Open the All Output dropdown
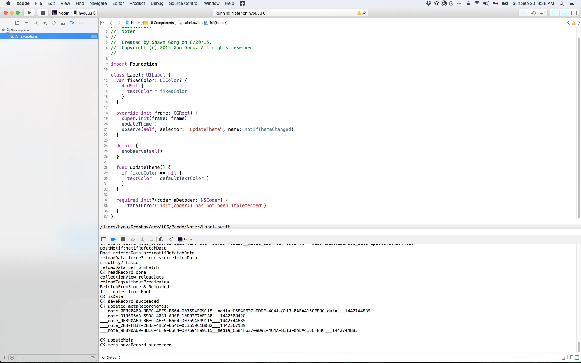The image size is (581, 363). [111, 358]
